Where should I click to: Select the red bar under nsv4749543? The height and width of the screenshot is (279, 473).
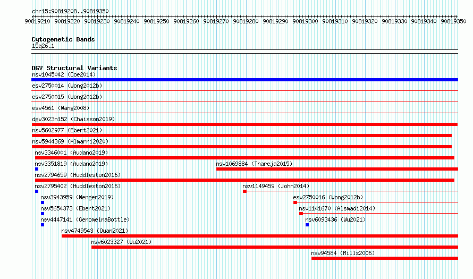(260, 236)
